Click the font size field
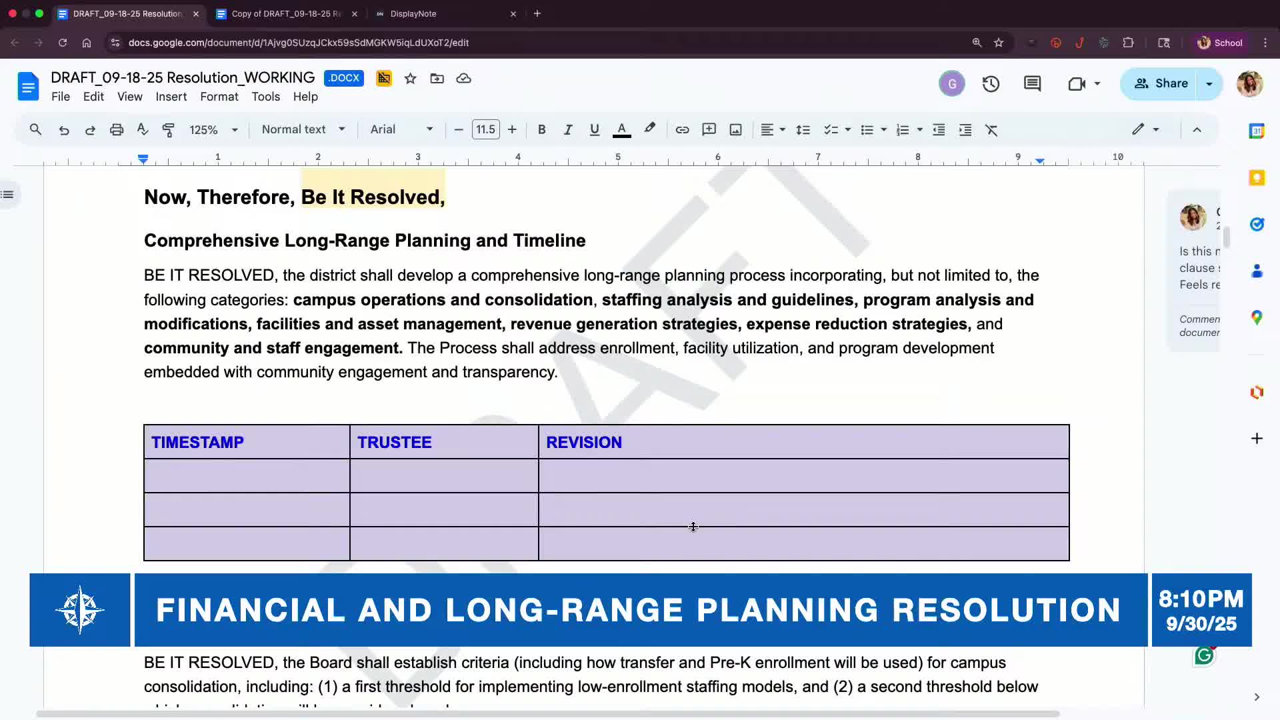The image size is (1280, 720). click(x=485, y=129)
